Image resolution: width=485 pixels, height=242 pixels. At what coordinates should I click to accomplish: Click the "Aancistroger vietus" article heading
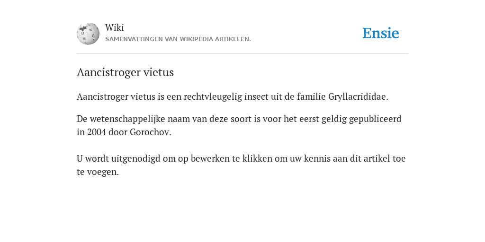click(125, 72)
